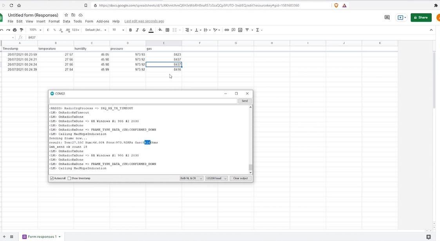This screenshot has width=440, height=241.
Task: View the cloud save status icon
Action: pos(81,15)
